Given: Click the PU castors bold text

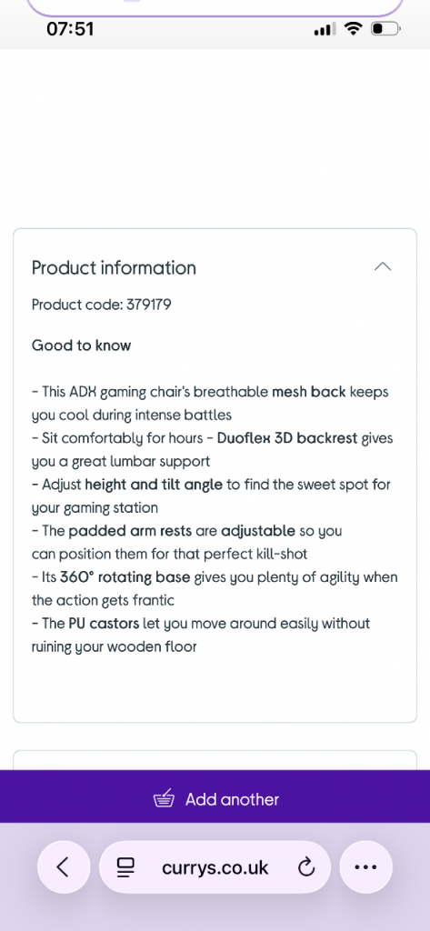Looking at the screenshot, I should (104, 624).
